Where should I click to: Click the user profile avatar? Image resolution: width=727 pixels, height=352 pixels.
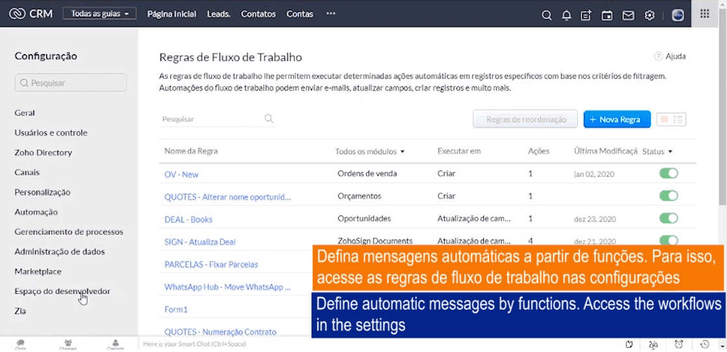(x=678, y=16)
